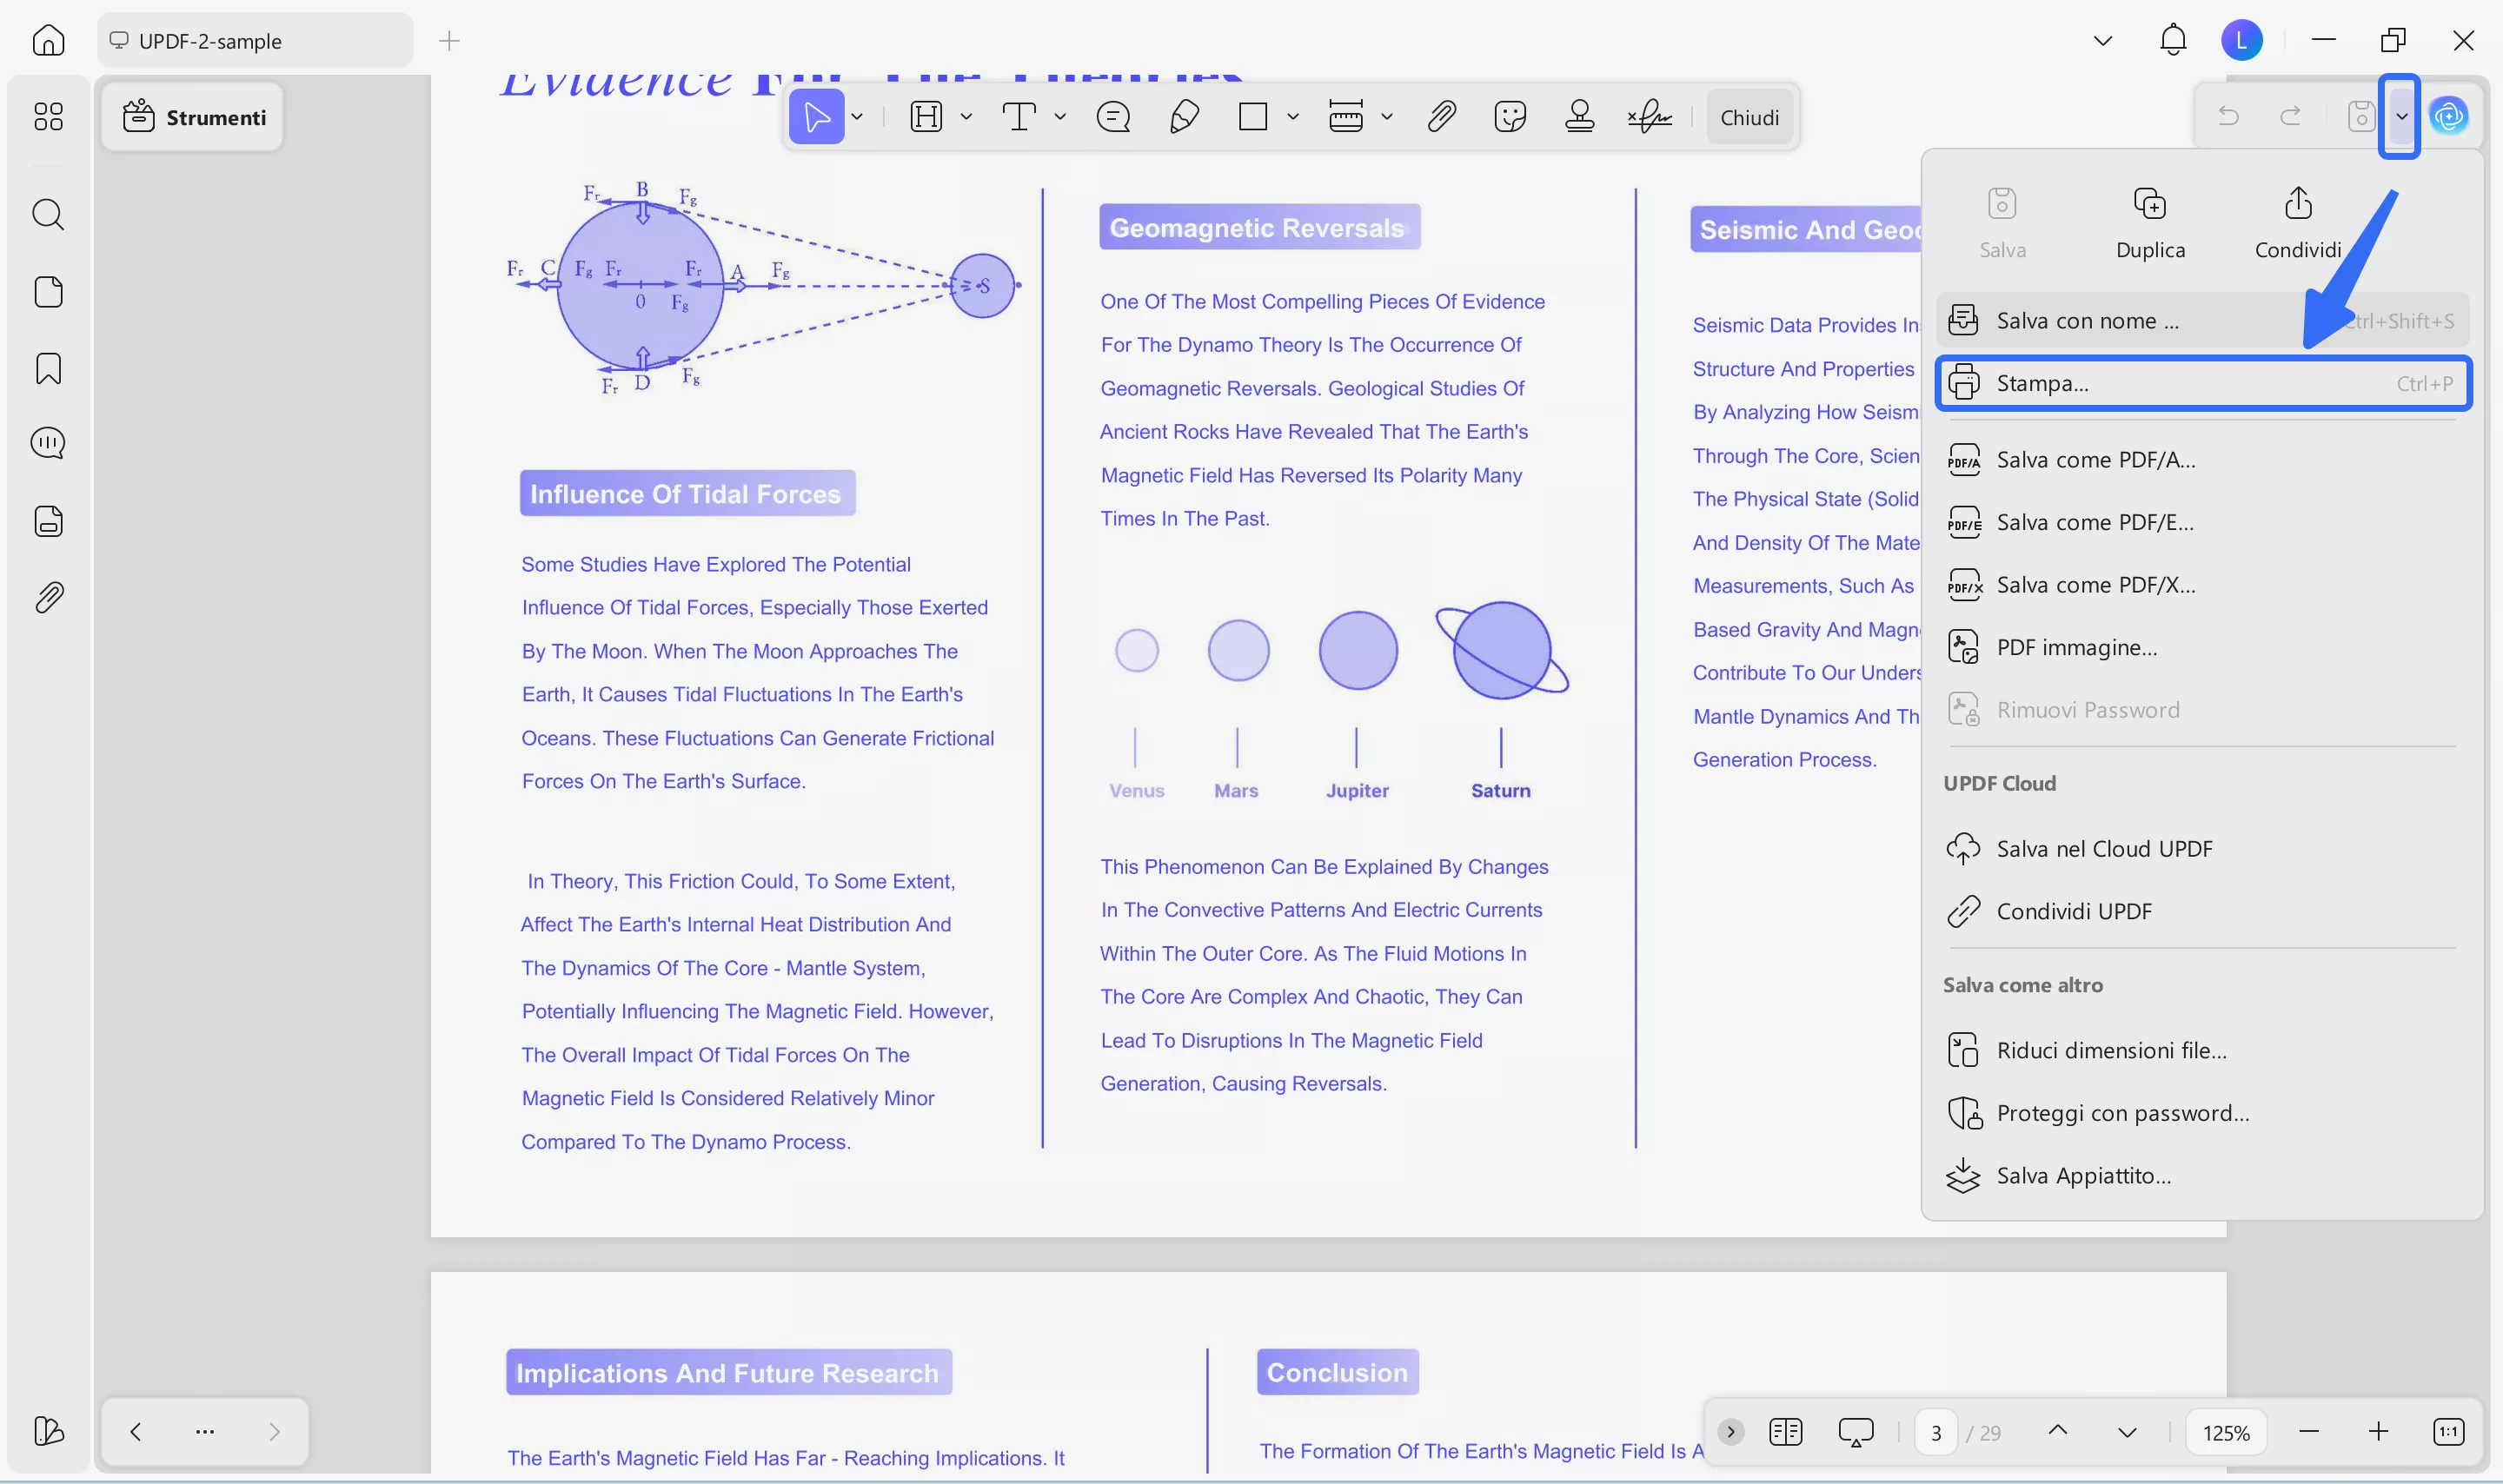Screen dimensions: 2503x1484
Task: Select Salva come PDF/A... option
Action: (x=2095, y=460)
